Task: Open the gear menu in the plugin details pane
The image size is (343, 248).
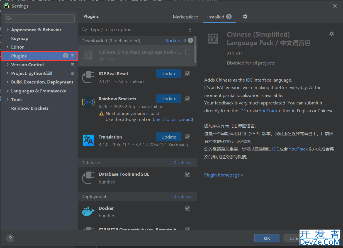Action: 331,34
